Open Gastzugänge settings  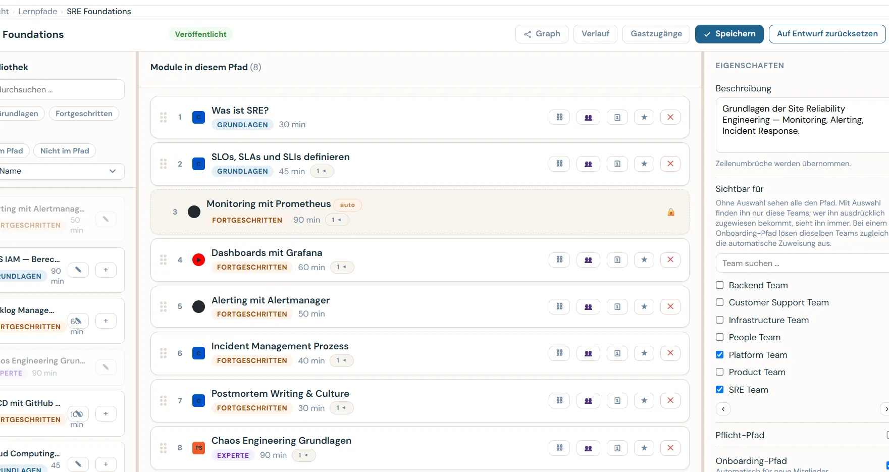click(x=656, y=34)
